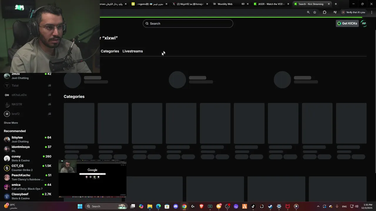Open the volume control in system tray
This screenshot has height=211, width=376.
point(357,206)
